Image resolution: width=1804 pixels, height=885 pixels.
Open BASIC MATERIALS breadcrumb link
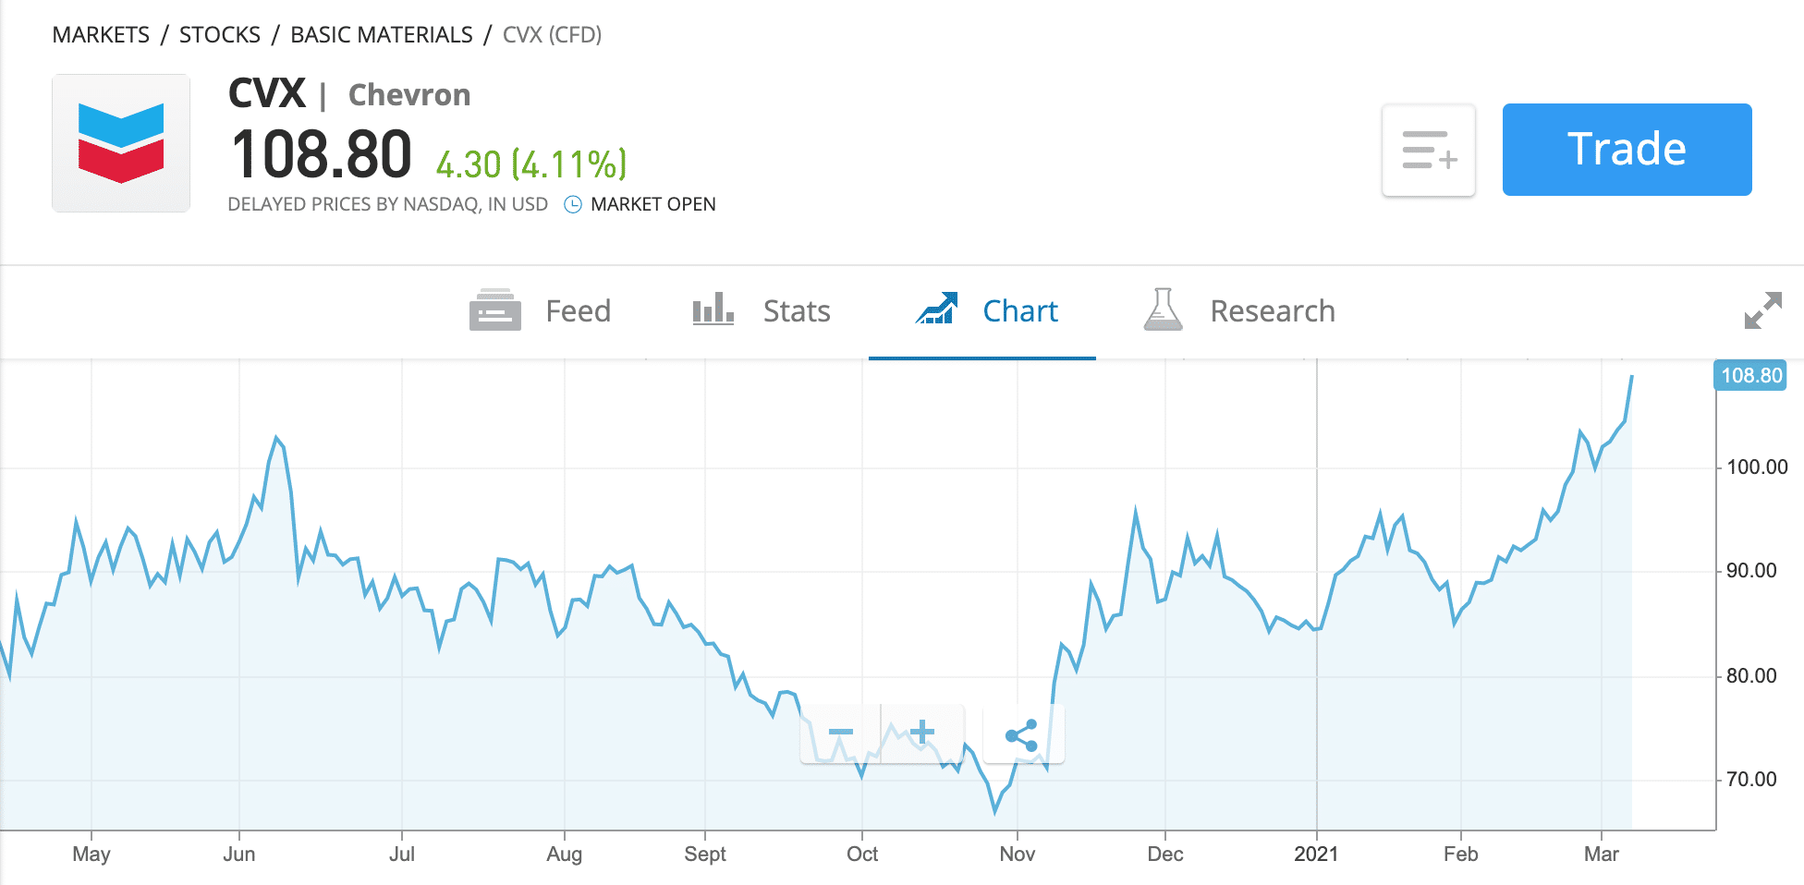(382, 35)
